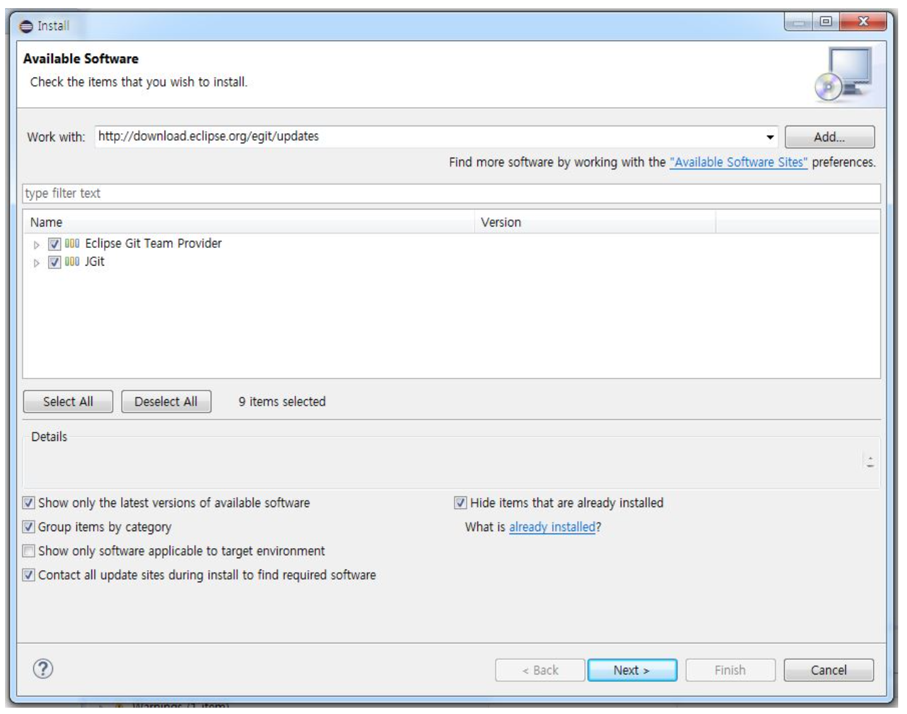Toggle Show only the latest versions checkbox

[28, 503]
